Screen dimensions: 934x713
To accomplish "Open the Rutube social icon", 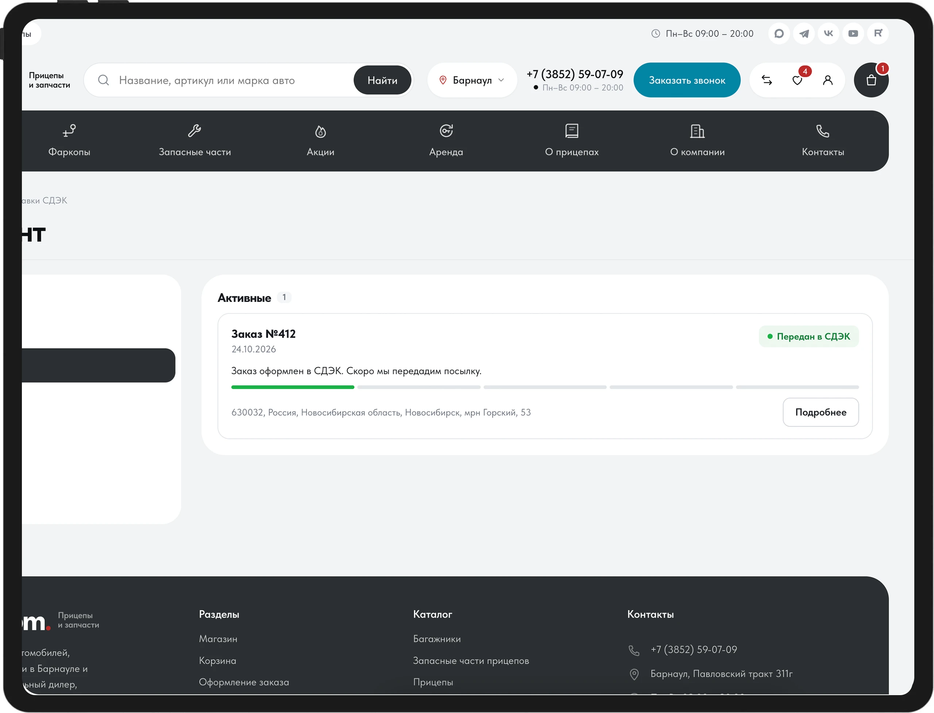I will (x=878, y=34).
